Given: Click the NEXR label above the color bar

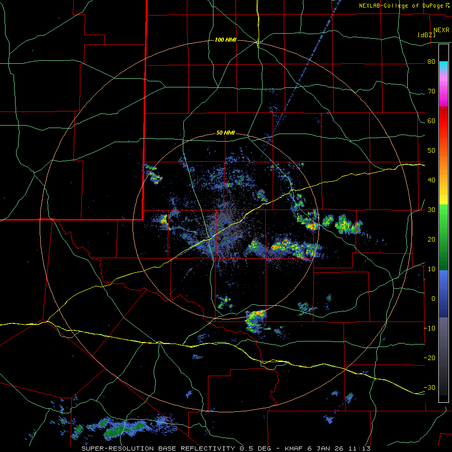Looking at the screenshot, I should coord(441,30).
